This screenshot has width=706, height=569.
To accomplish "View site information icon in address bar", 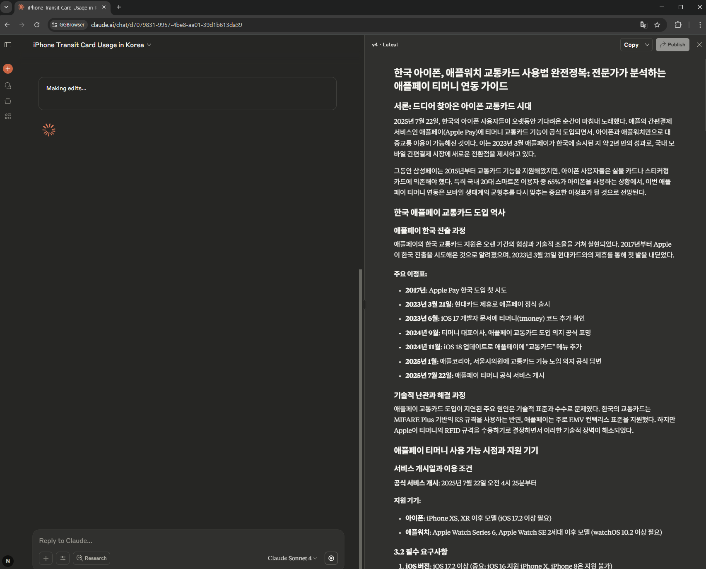I will pyautogui.click(x=54, y=25).
